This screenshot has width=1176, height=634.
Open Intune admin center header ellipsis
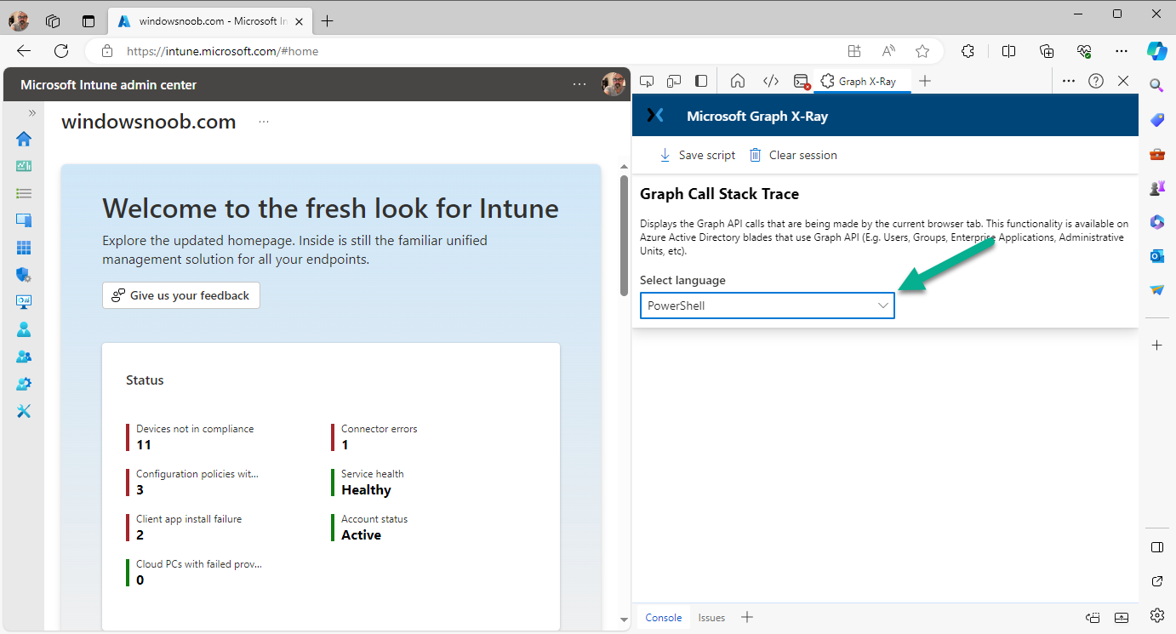pos(579,84)
